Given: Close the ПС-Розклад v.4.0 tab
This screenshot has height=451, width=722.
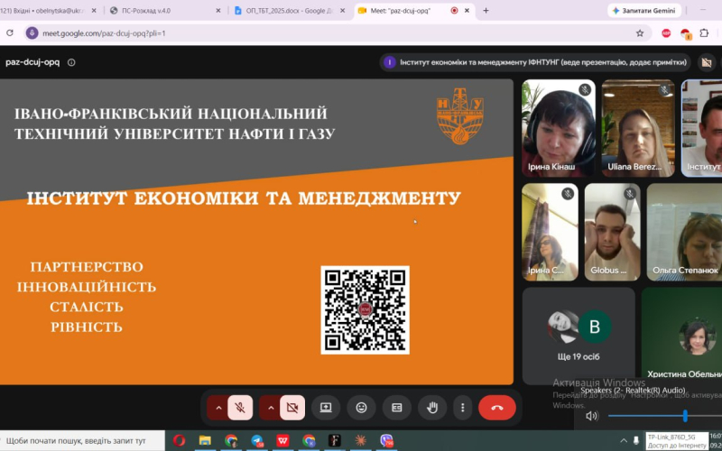Looking at the screenshot, I should (218, 11).
